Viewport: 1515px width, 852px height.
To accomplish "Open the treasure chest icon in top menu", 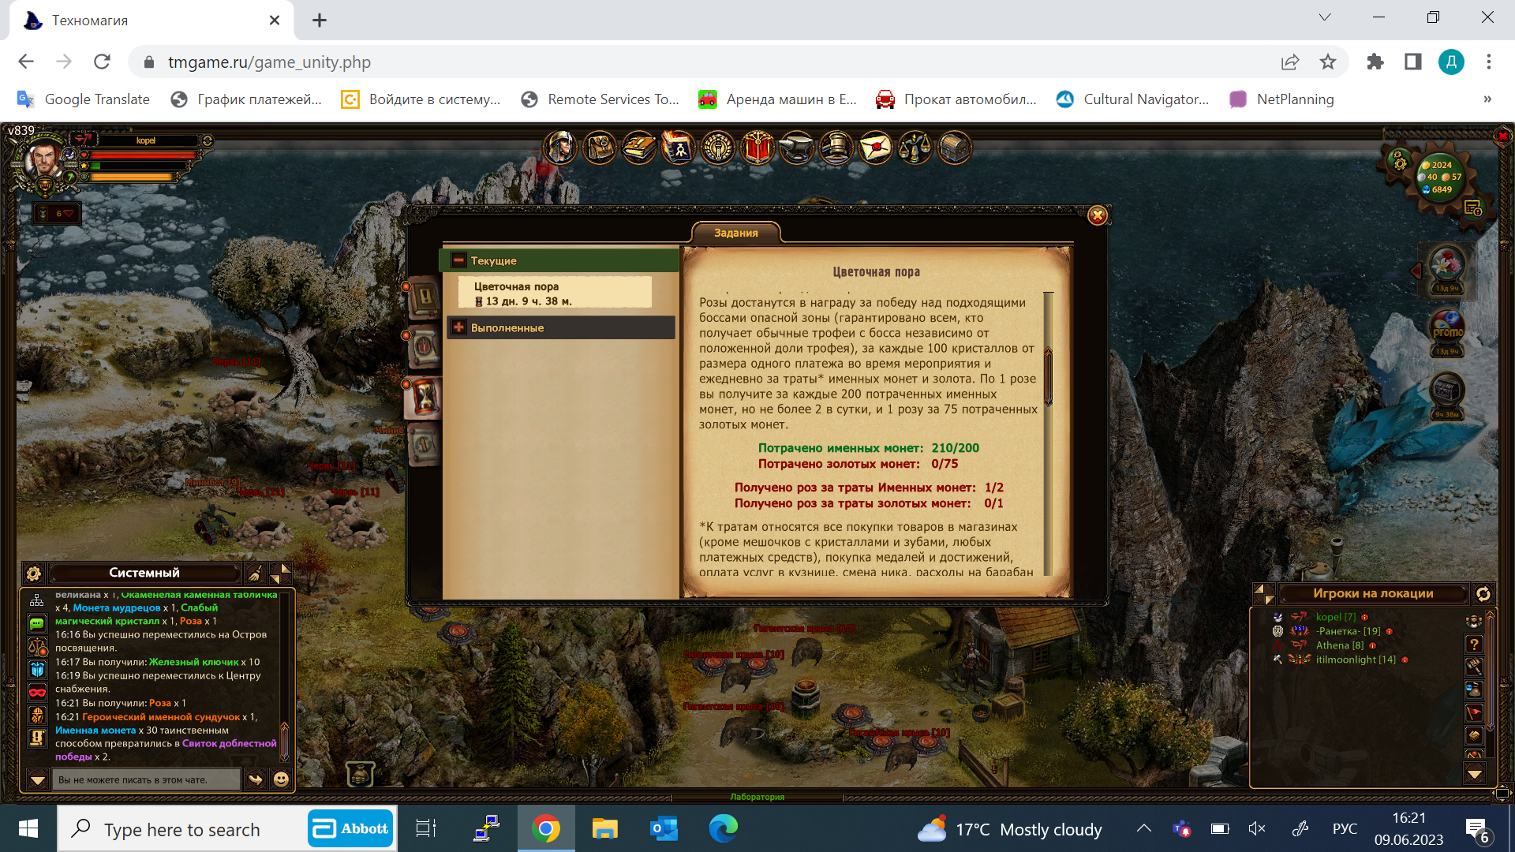I will pos(955,148).
